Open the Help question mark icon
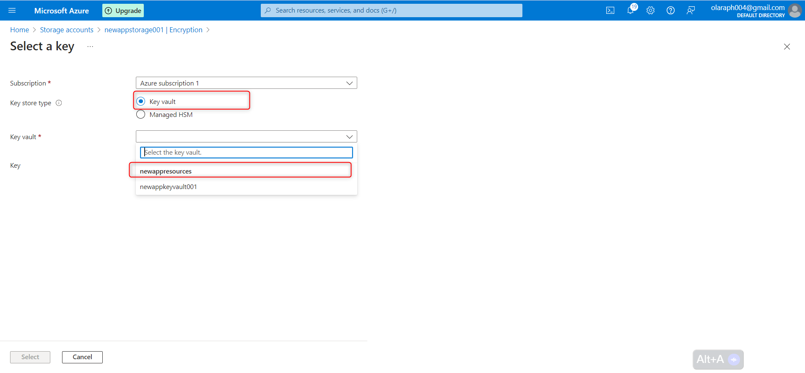 pyautogui.click(x=670, y=10)
